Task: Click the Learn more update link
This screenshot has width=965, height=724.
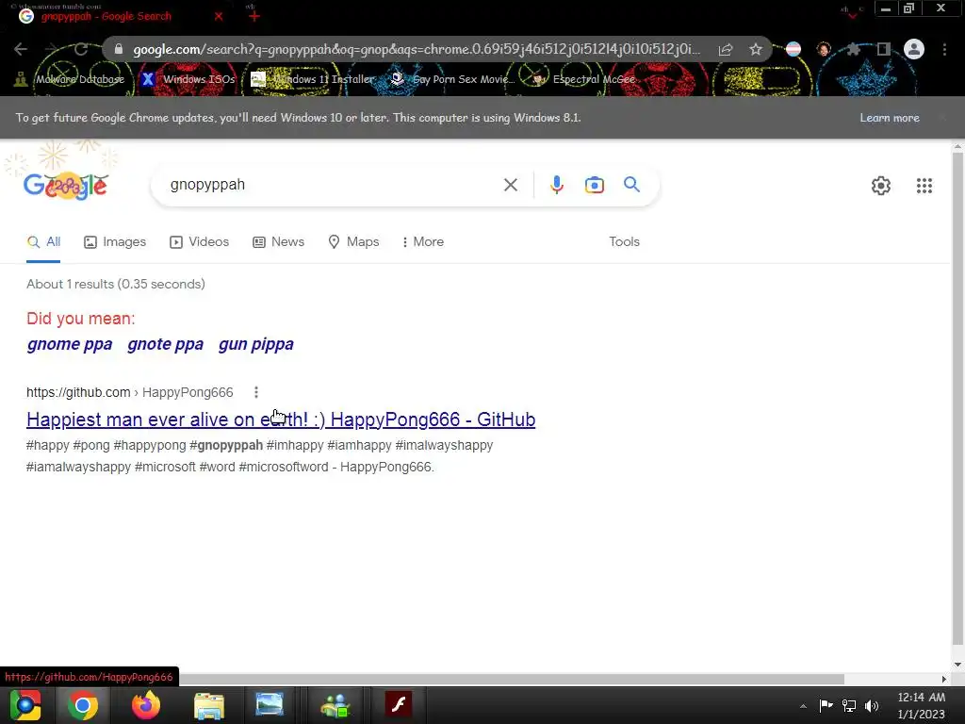Action: coord(890,118)
